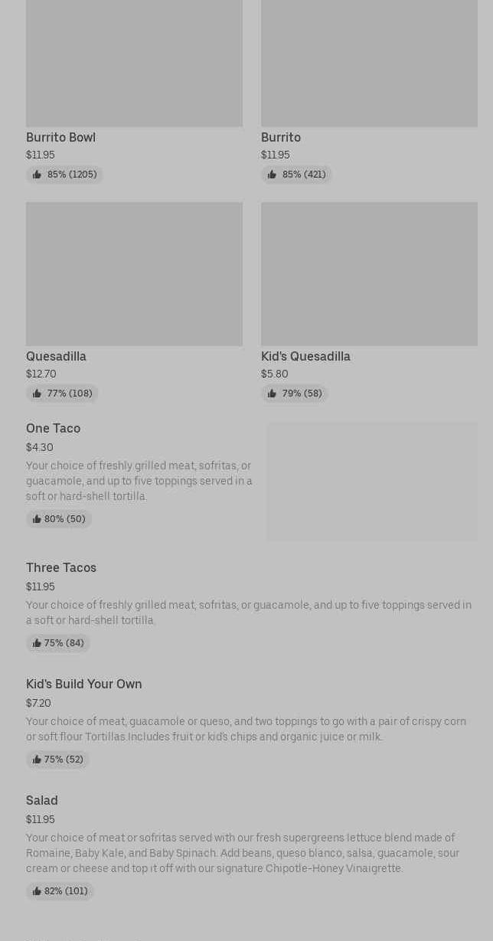
Task: Click thumbs-up icon under Burrito Bowl
Action: click(37, 175)
